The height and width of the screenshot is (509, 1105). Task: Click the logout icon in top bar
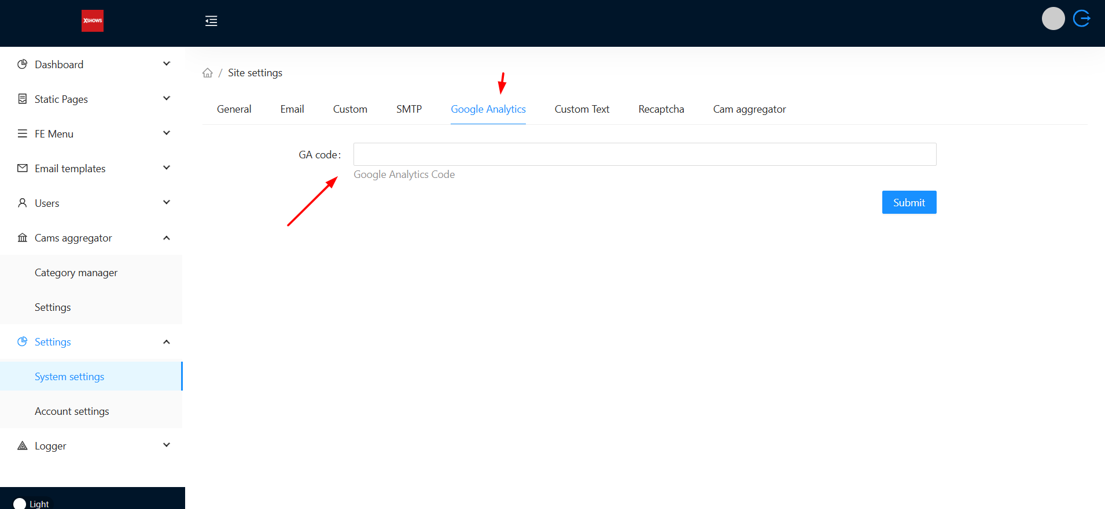tap(1081, 18)
